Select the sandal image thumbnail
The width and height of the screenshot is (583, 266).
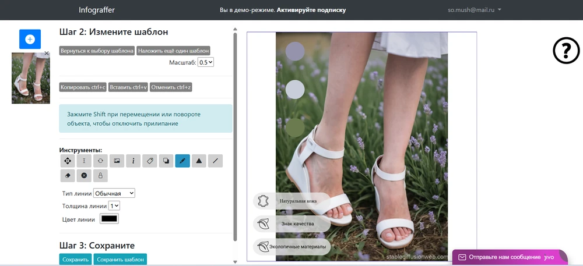click(30, 78)
